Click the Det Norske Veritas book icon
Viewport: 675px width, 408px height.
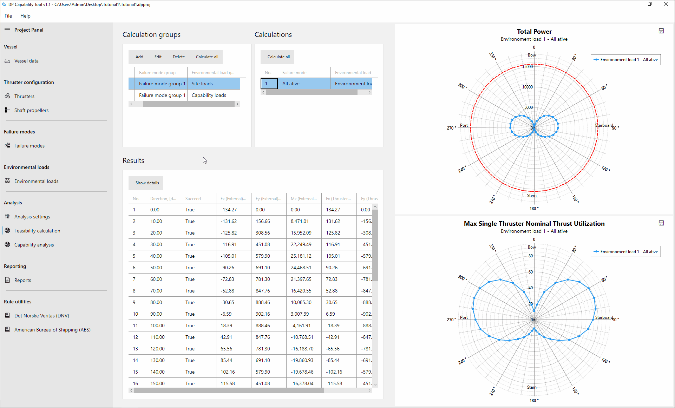pos(7,316)
